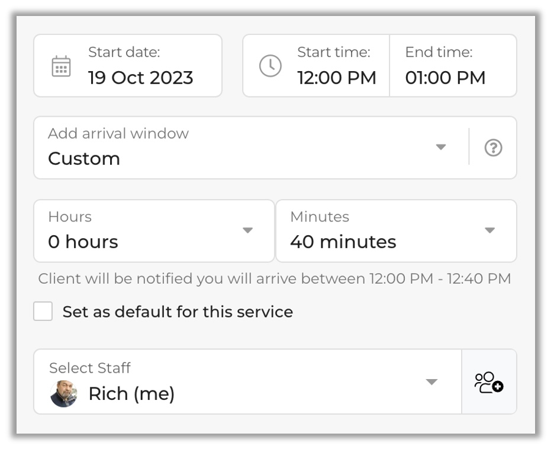Expand the Add arrival window dropdown arrow

(x=441, y=147)
